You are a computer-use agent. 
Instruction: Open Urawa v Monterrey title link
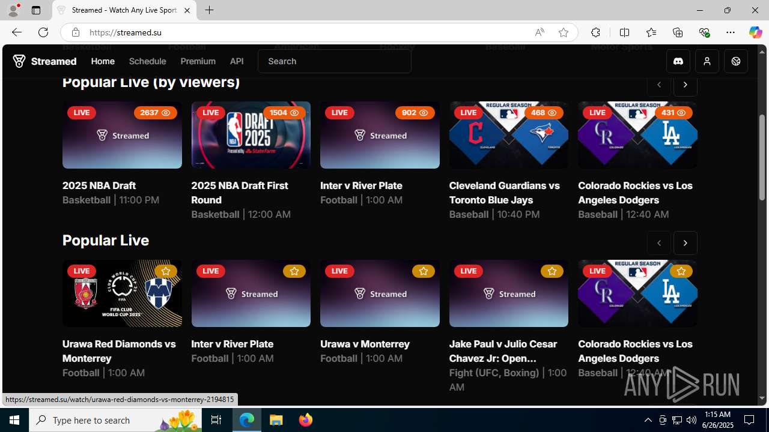coord(365,344)
